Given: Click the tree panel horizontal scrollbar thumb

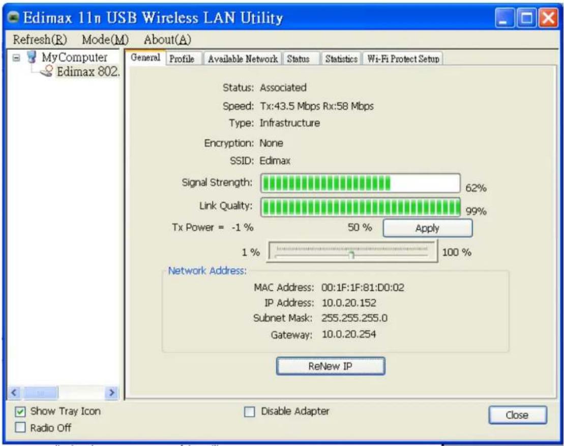Looking at the screenshot, I should (40, 393).
